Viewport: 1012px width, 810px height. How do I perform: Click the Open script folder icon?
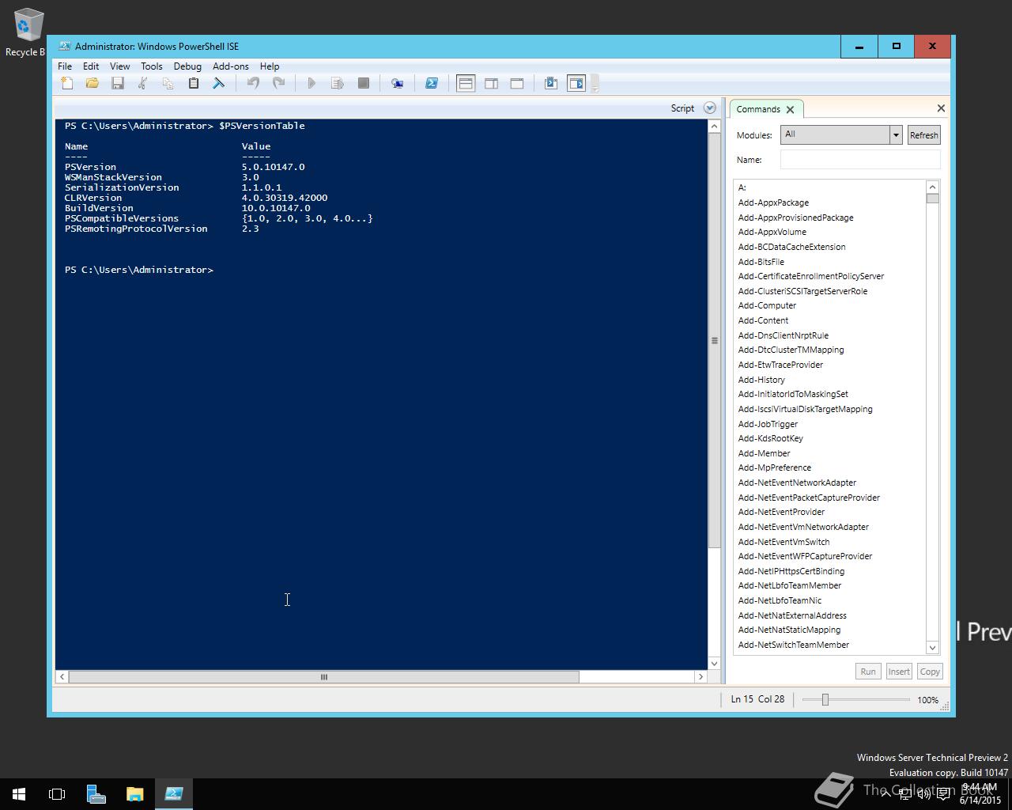93,83
